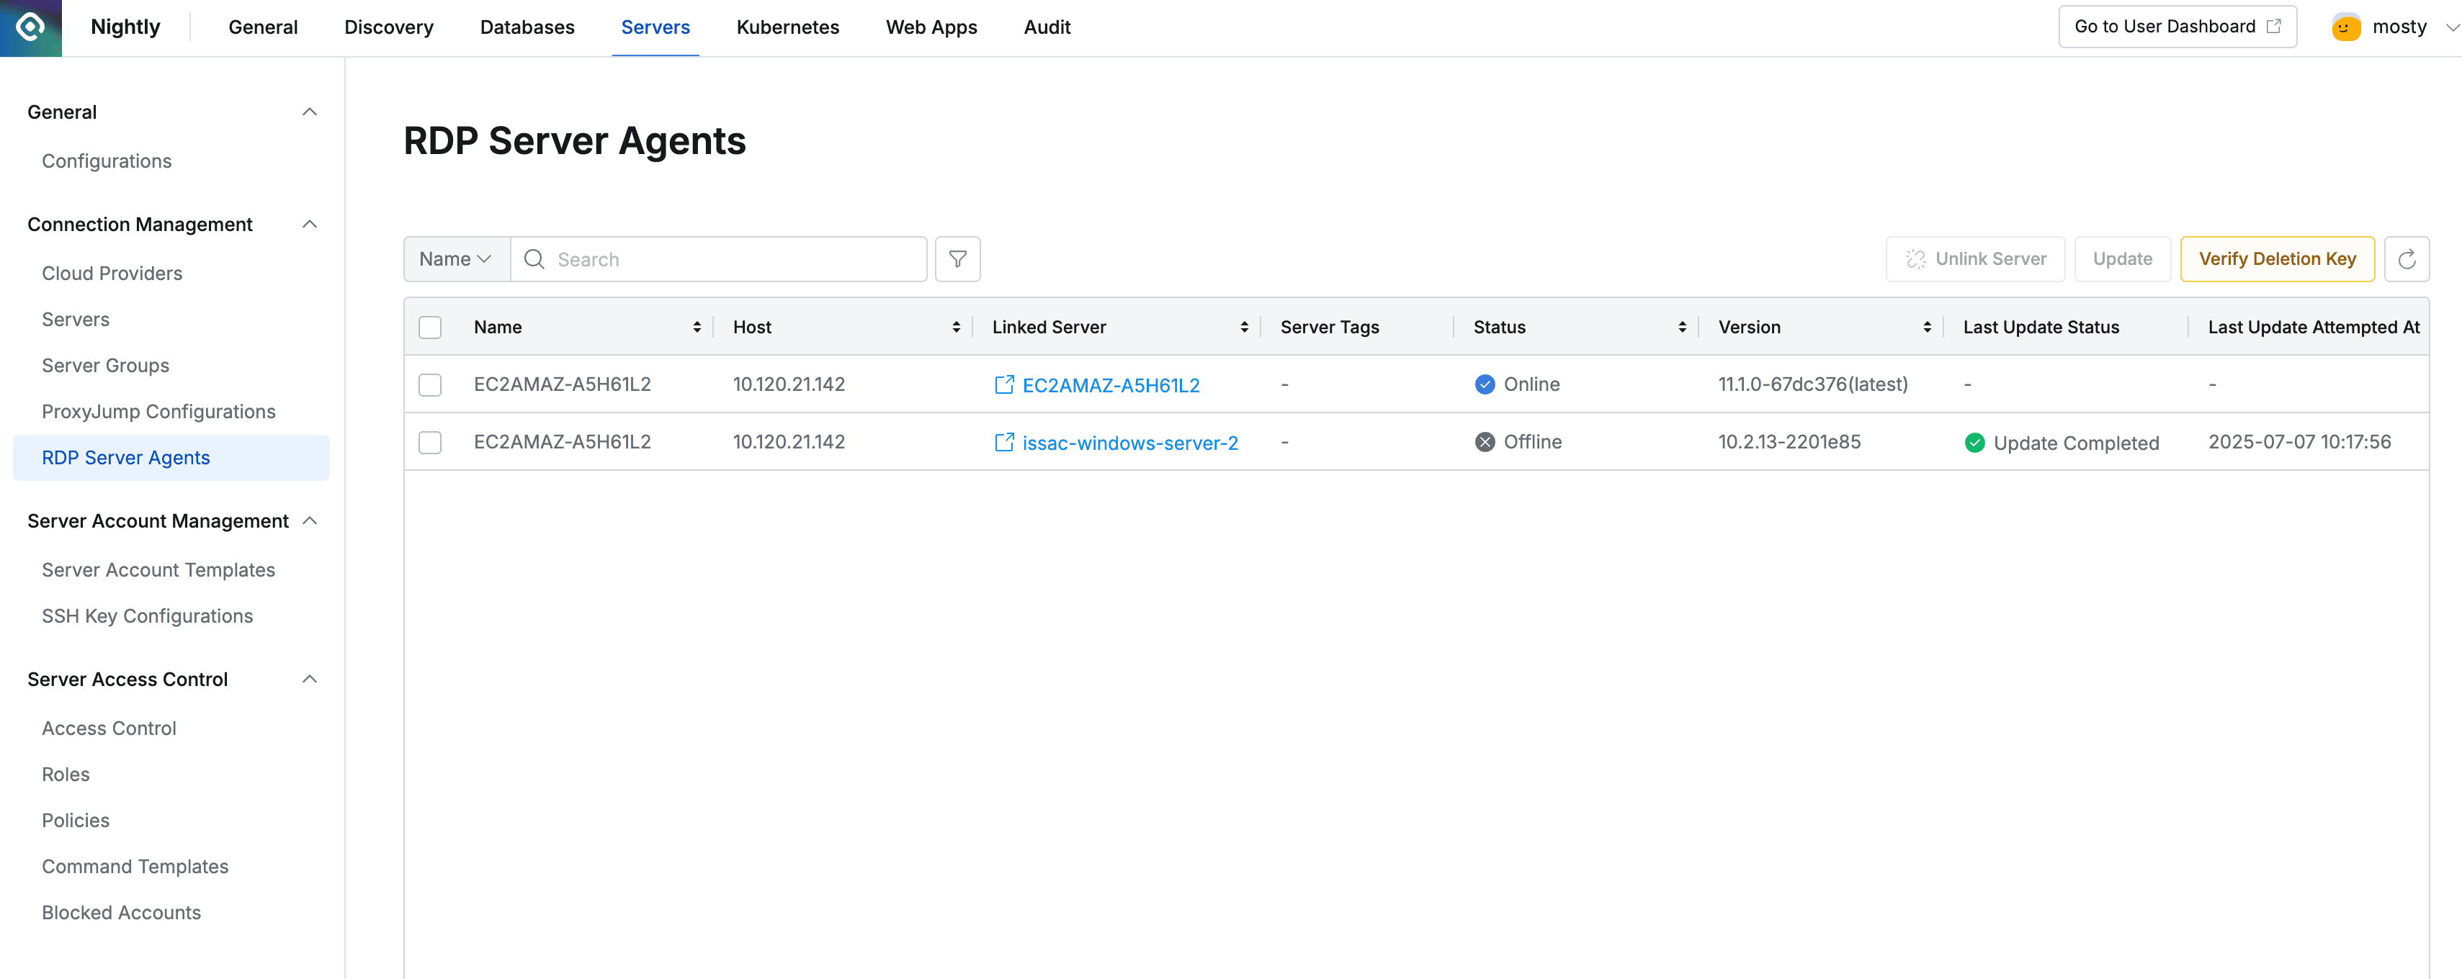Open the filter options icon beside search

click(x=957, y=259)
